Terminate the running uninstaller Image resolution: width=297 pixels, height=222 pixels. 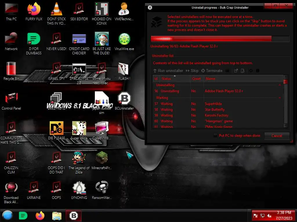[212, 71]
